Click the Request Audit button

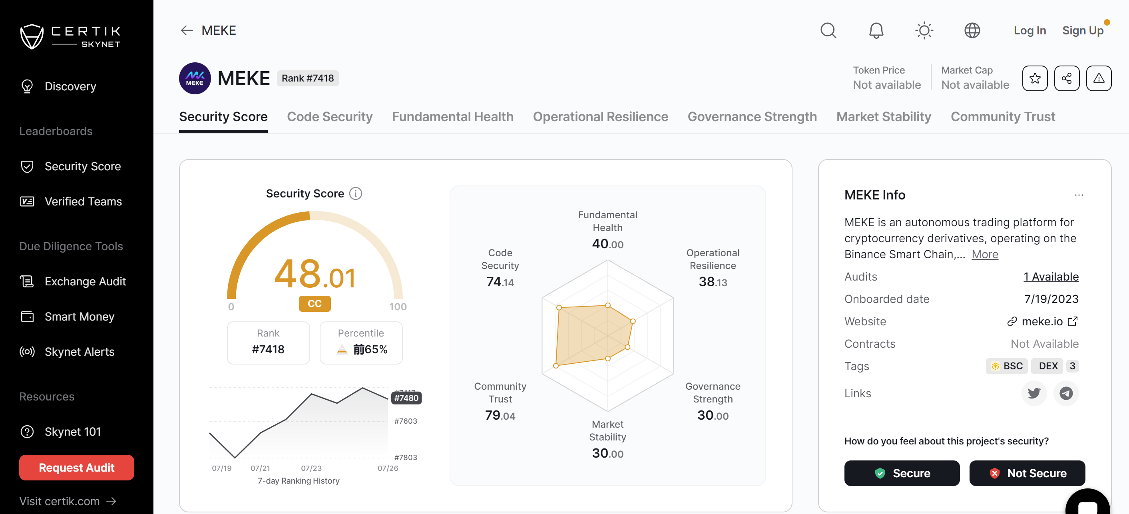77,467
